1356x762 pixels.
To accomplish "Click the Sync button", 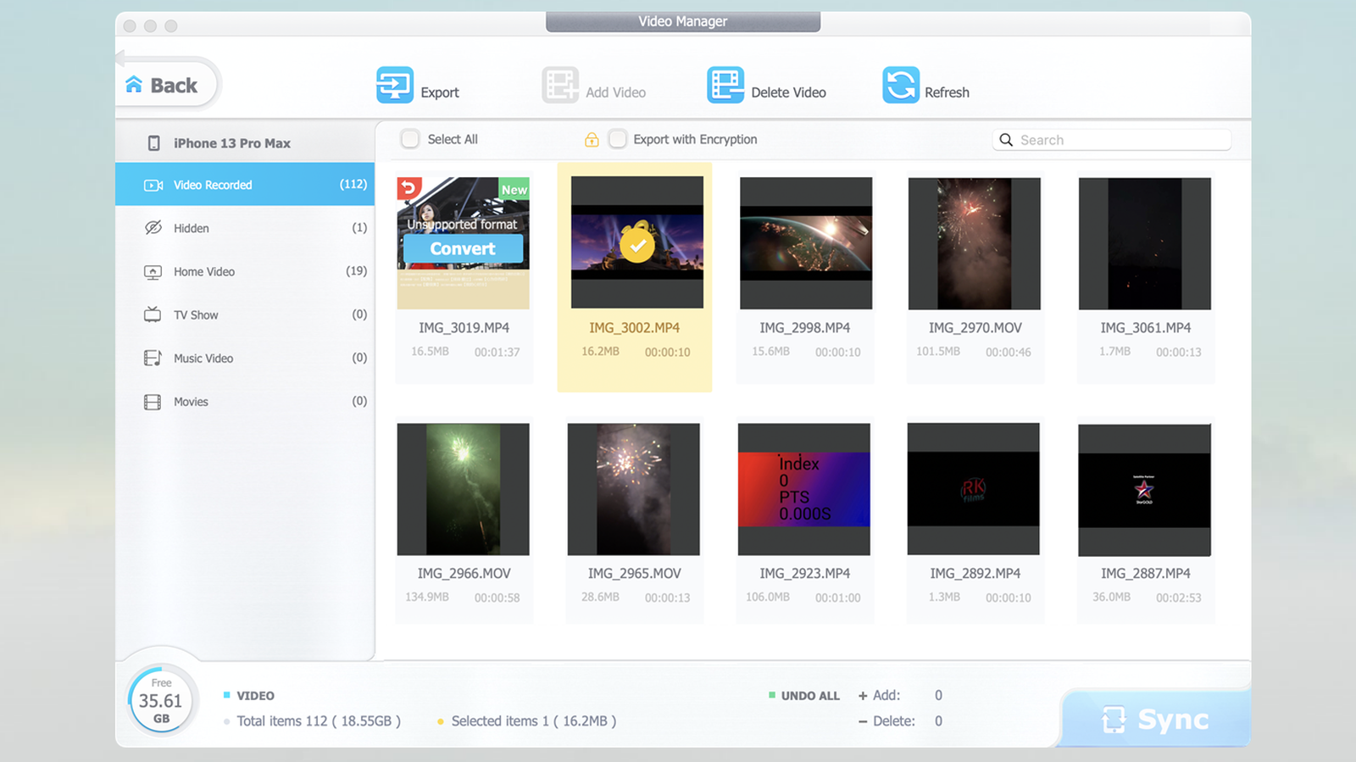I will pos(1156,719).
